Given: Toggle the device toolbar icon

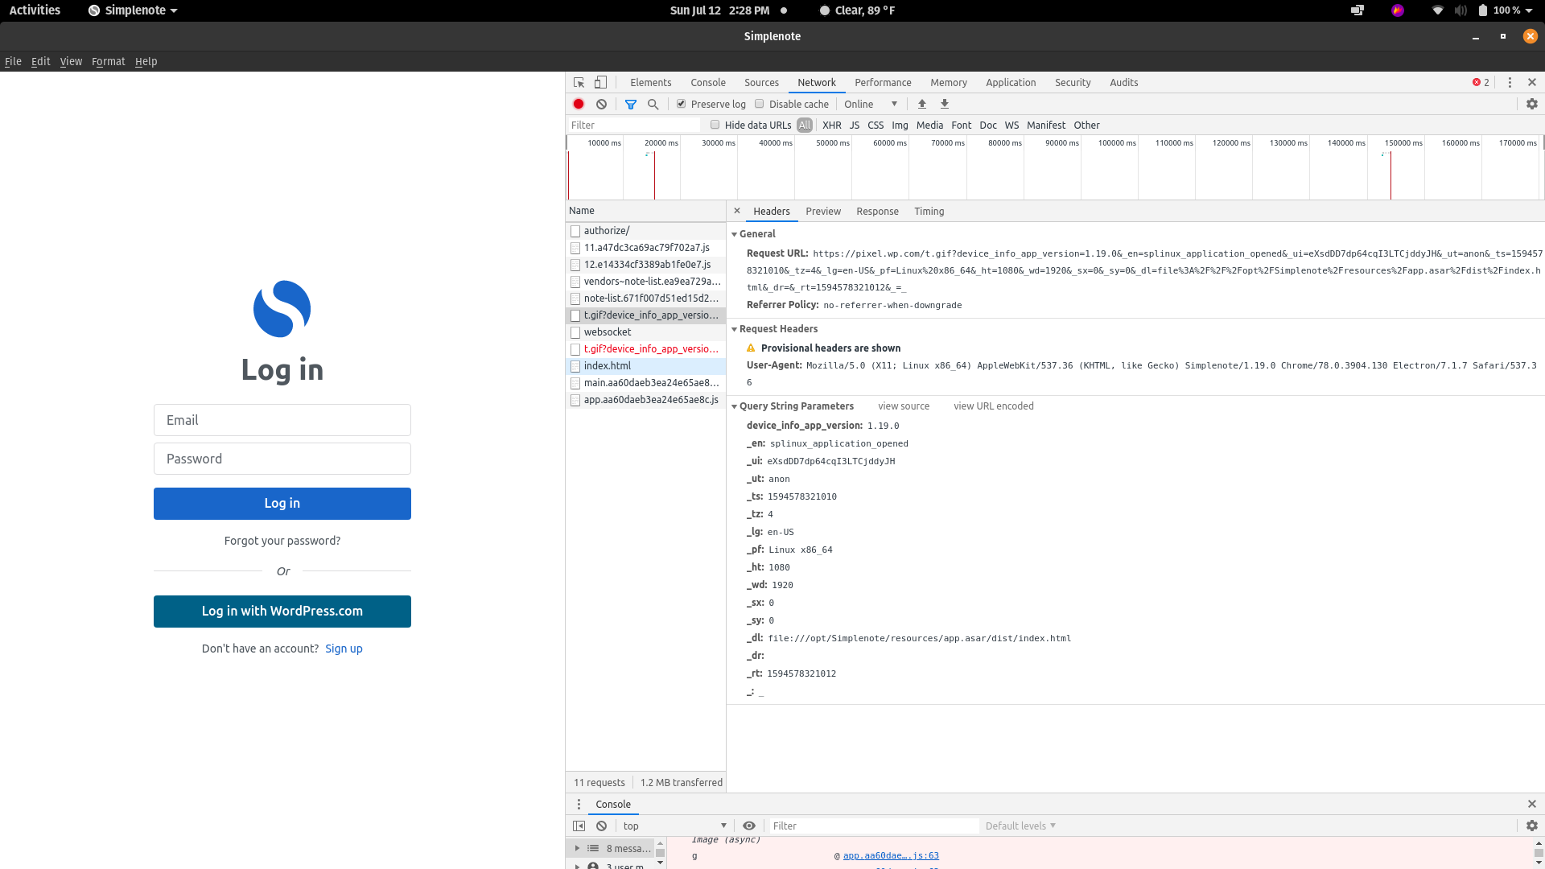Looking at the screenshot, I should tap(600, 82).
